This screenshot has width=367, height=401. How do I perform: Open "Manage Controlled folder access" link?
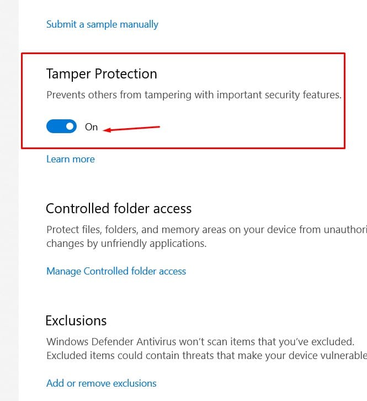coord(116,271)
